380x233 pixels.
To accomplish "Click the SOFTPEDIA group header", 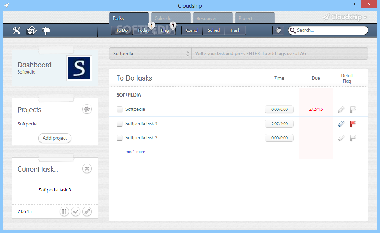I will tap(129, 95).
